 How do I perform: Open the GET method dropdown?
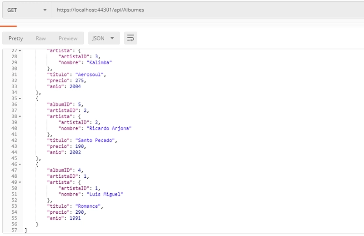(27, 10)
